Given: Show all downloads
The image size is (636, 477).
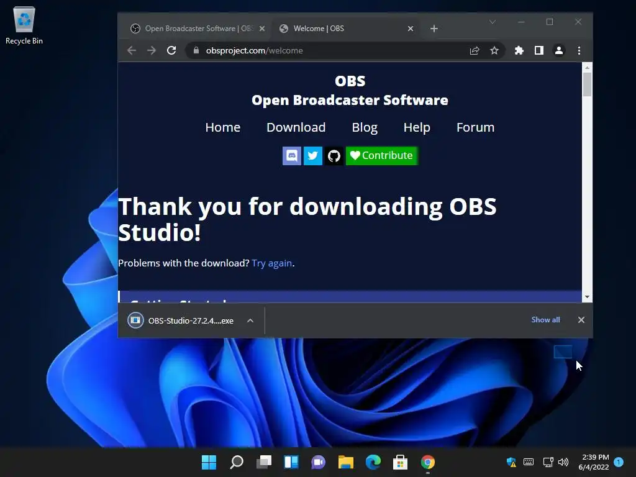Looking at the screenshot, I should (545, 320).
